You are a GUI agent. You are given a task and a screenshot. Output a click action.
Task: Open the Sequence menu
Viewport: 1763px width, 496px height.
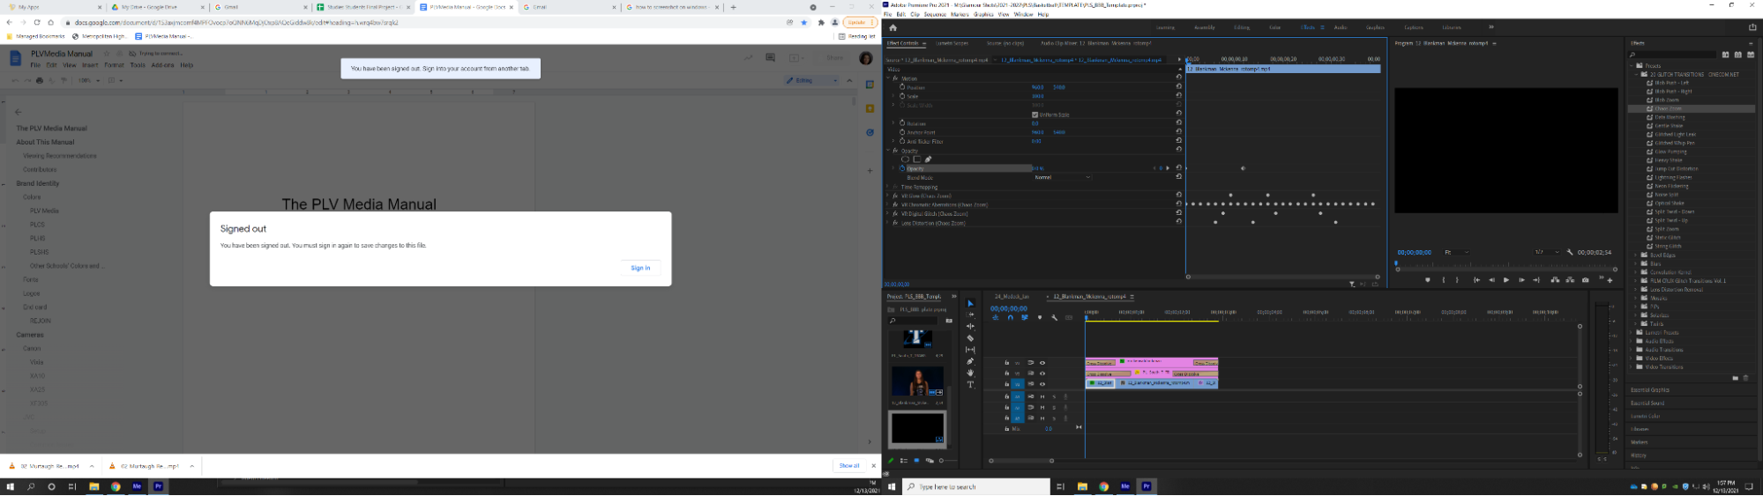click(x=934, y=15)
